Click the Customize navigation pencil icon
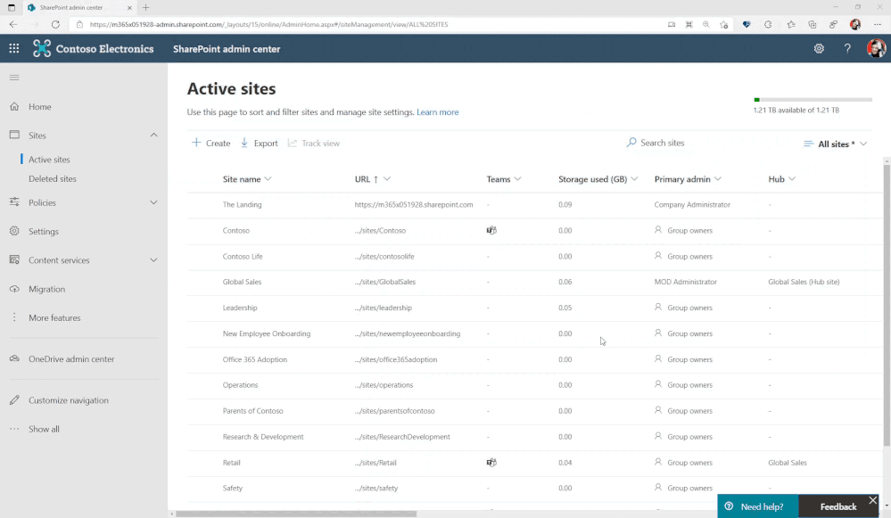This screenshot has width=891, height=518. [15, 399]
